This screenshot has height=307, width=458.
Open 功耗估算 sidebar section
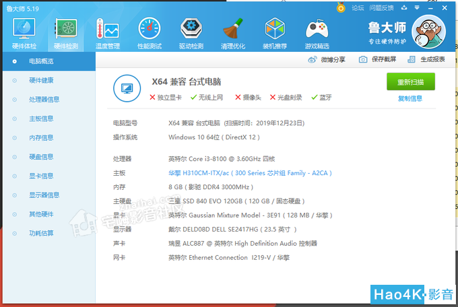point(49,234)
